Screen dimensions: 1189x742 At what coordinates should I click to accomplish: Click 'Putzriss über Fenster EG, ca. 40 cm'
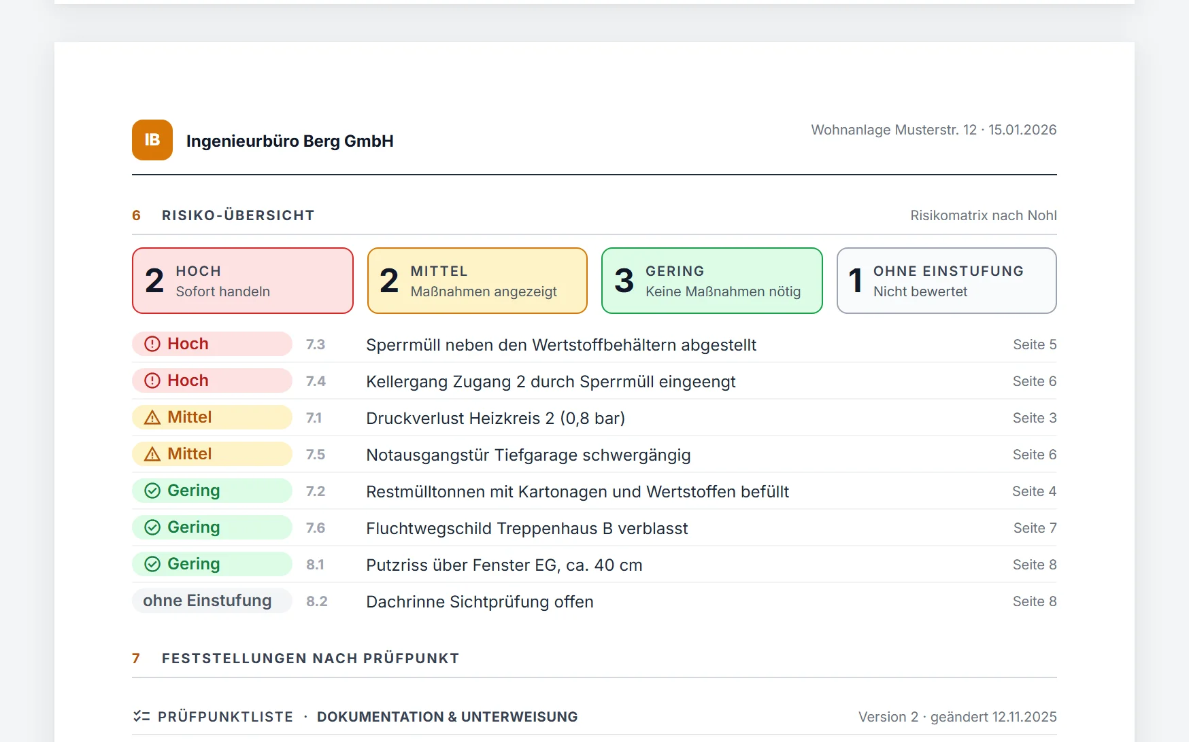tap(504, 565)
